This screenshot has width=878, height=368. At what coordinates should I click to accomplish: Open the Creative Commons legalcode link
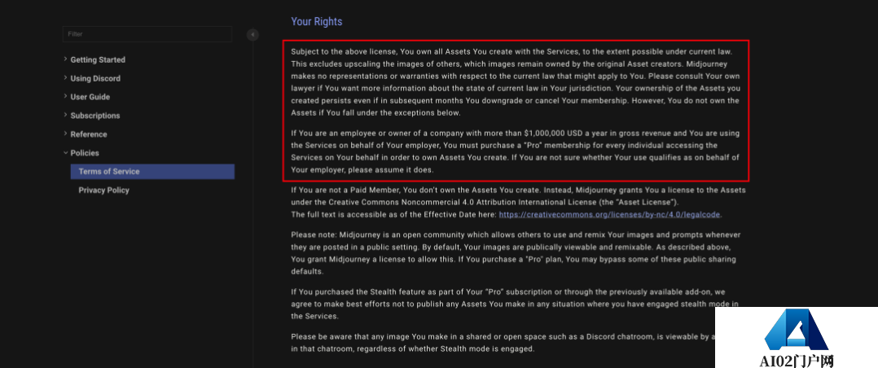point(610,214)
